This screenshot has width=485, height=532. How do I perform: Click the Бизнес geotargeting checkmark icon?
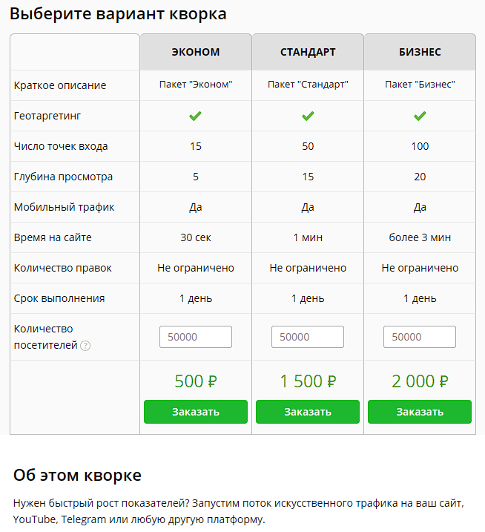420,116
